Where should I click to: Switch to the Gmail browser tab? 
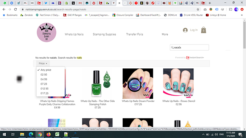(x=80, y=3)
